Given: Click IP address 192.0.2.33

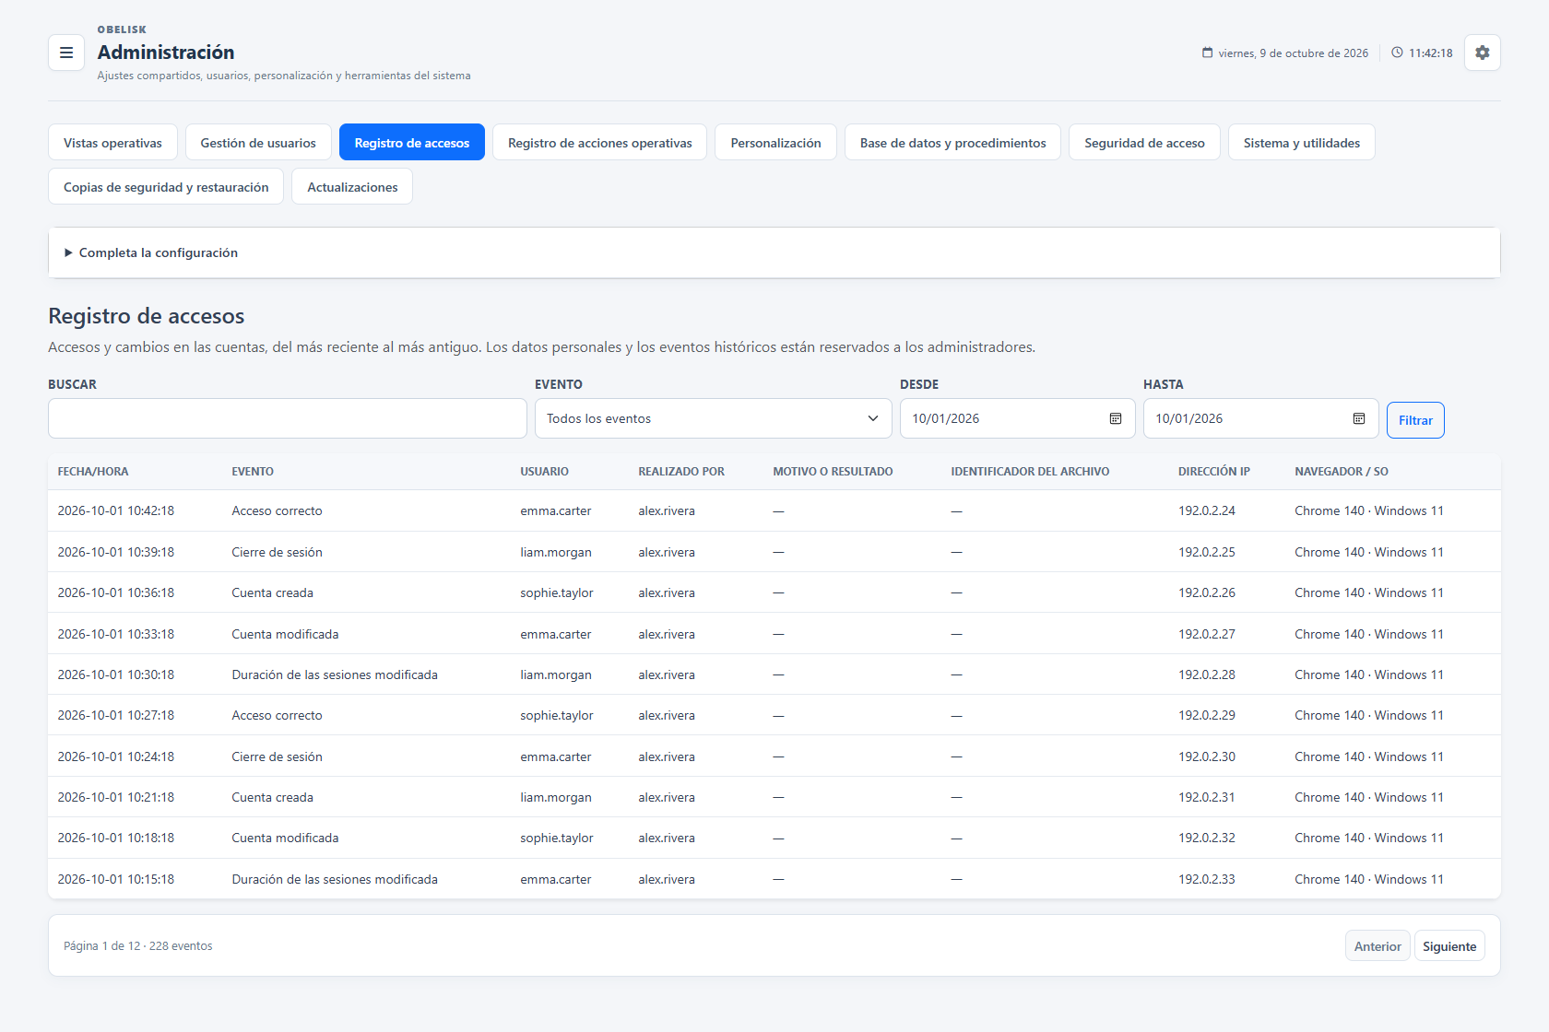Looking at the screenshot, I should 1207,880.
